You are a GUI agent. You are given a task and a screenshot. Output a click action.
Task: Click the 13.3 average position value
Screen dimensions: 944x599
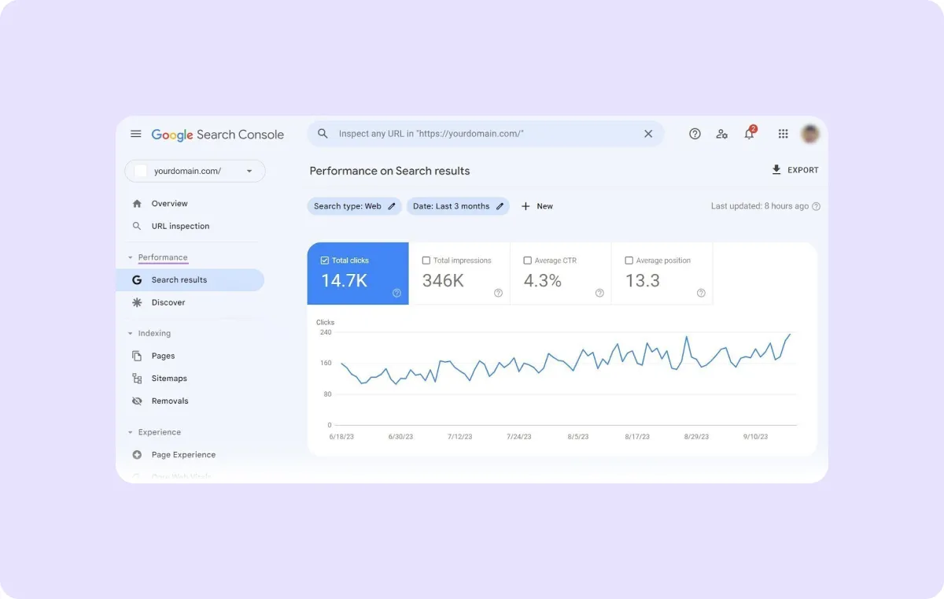point(643,280)
